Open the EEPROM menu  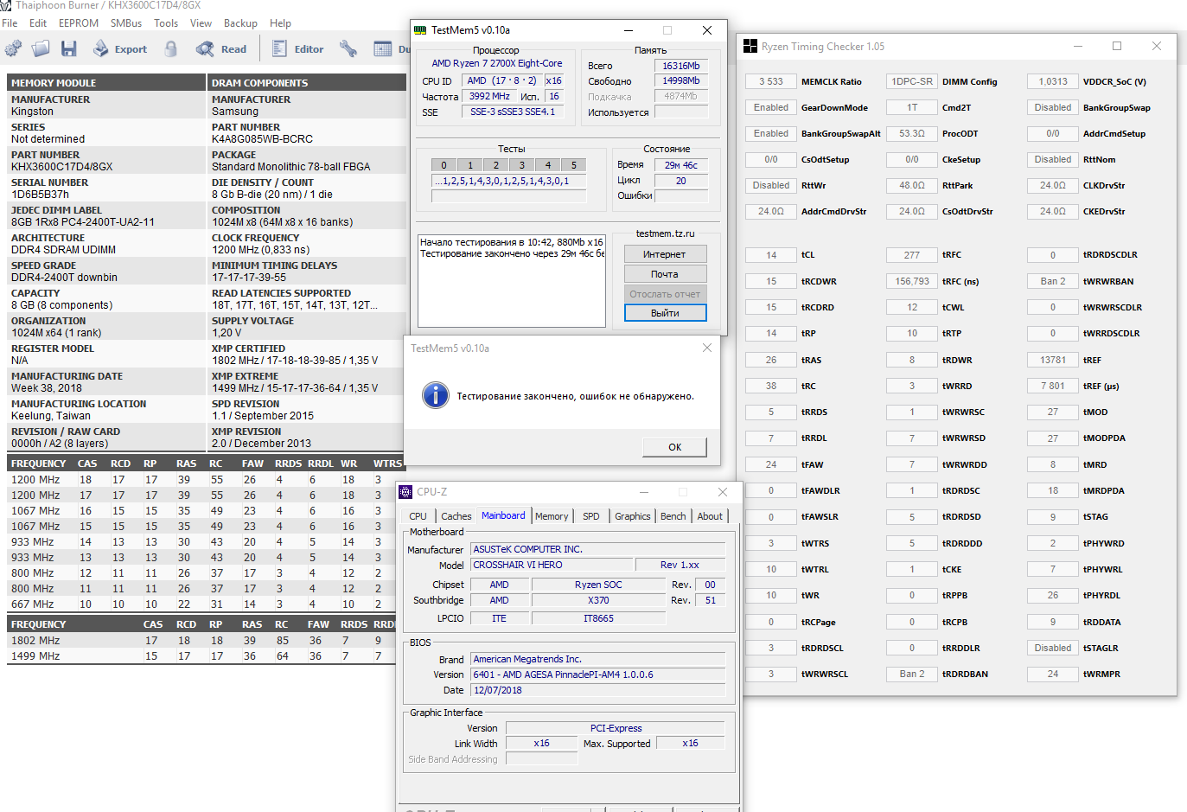[x=79, y=23]
